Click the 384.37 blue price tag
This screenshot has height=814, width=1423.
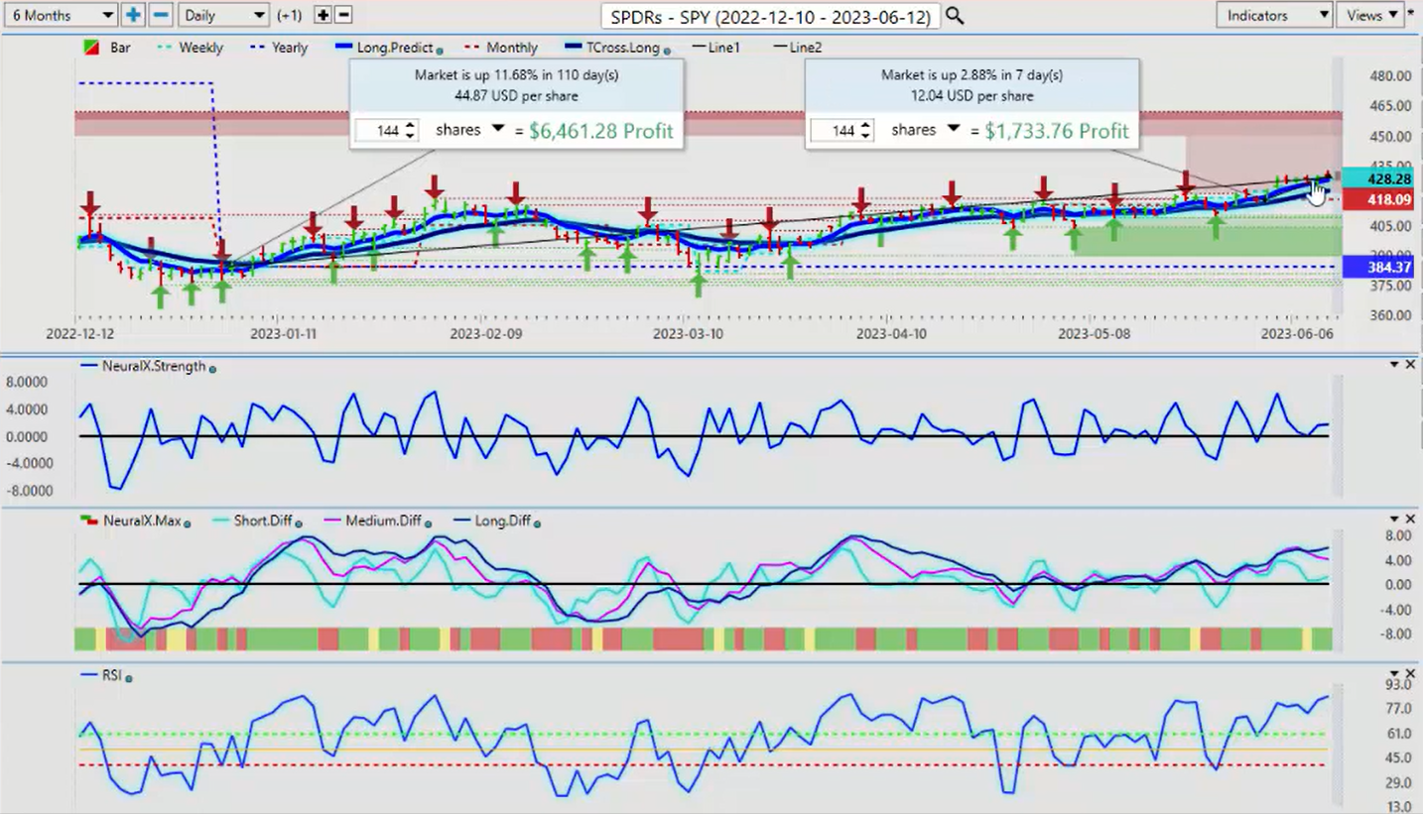tap(1376, 267)
